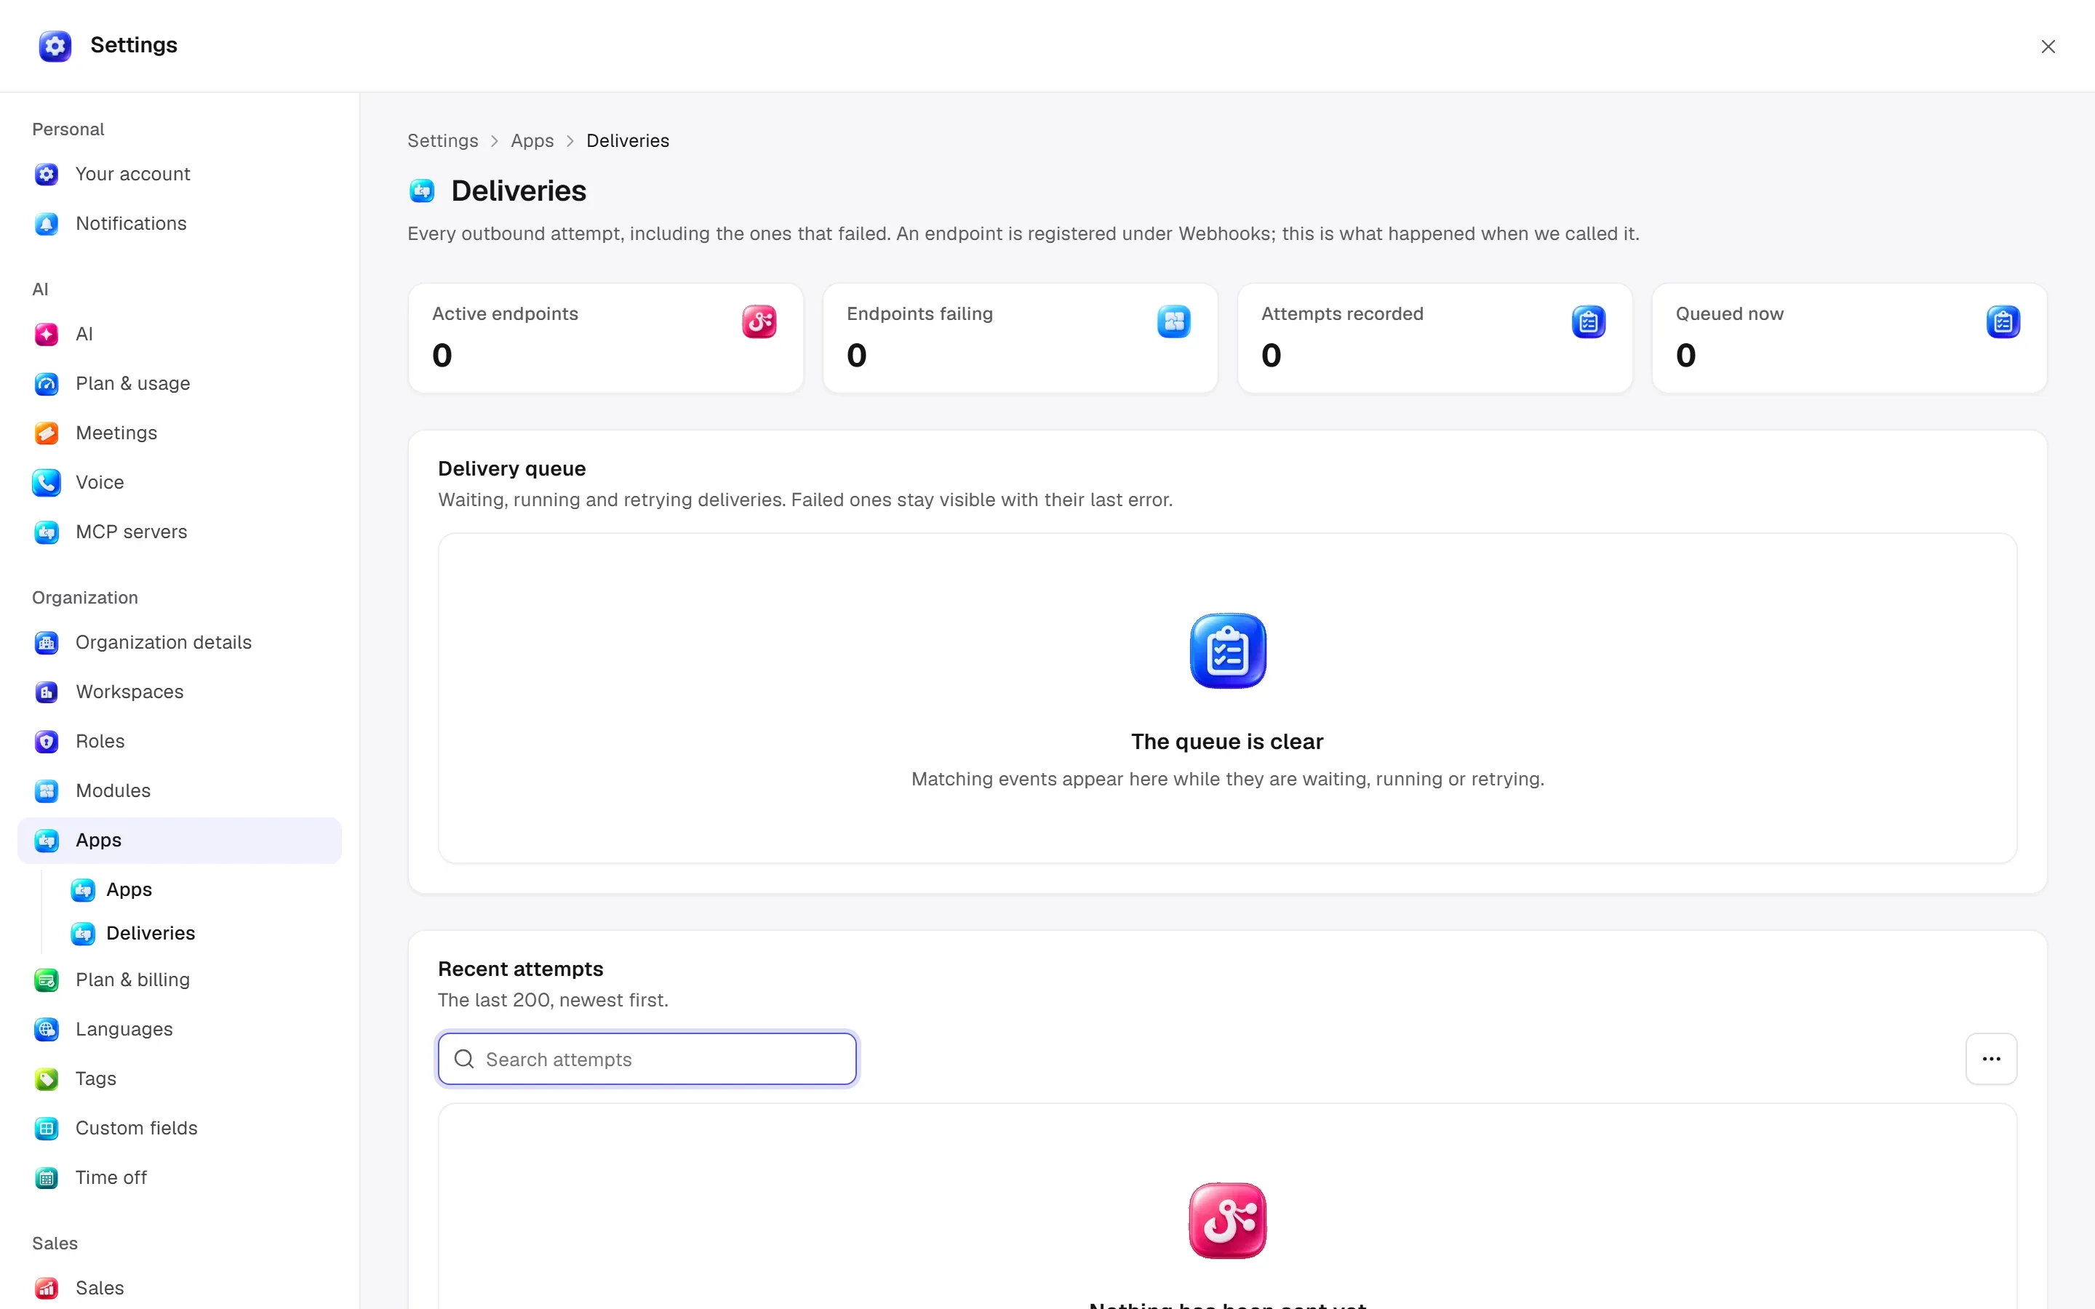Click the Voice phone icon in sidebar
This screenshot has width=2095, height=1309.
tap(47, 483)
